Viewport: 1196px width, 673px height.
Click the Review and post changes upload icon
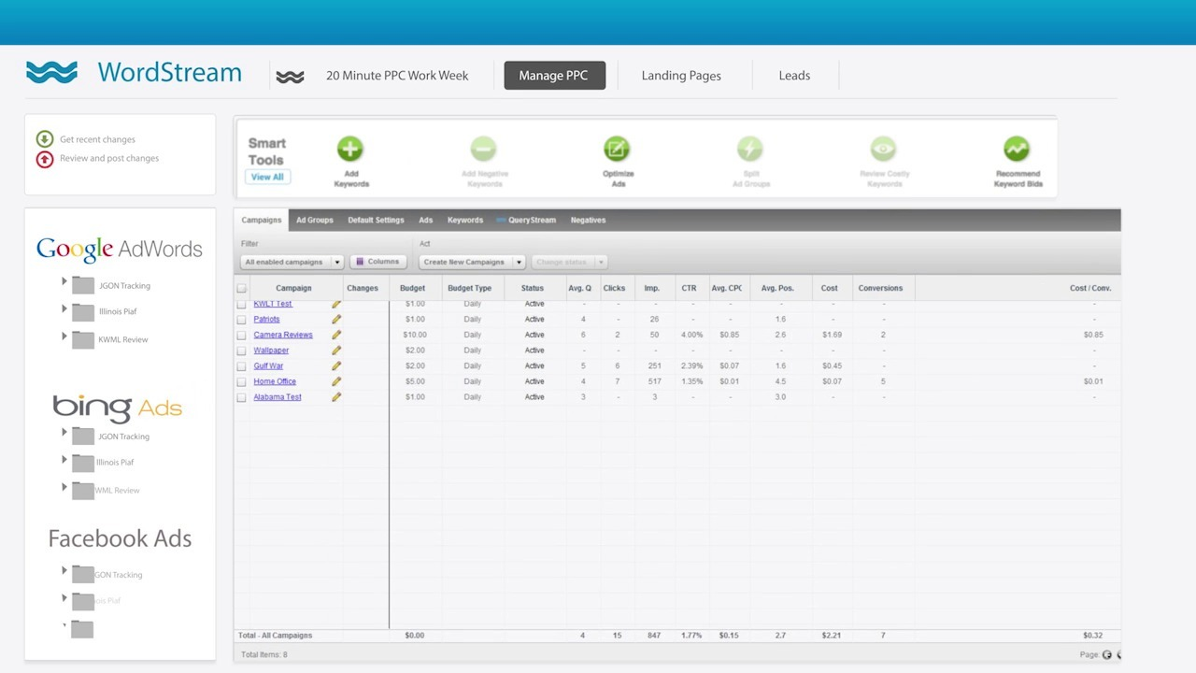pyautogui.click(x=44, y=159)
